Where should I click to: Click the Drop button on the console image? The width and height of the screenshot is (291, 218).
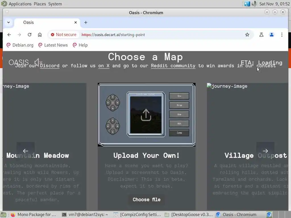(179, 105)
